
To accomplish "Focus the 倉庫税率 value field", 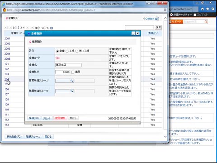I will (x=63, y=72).
